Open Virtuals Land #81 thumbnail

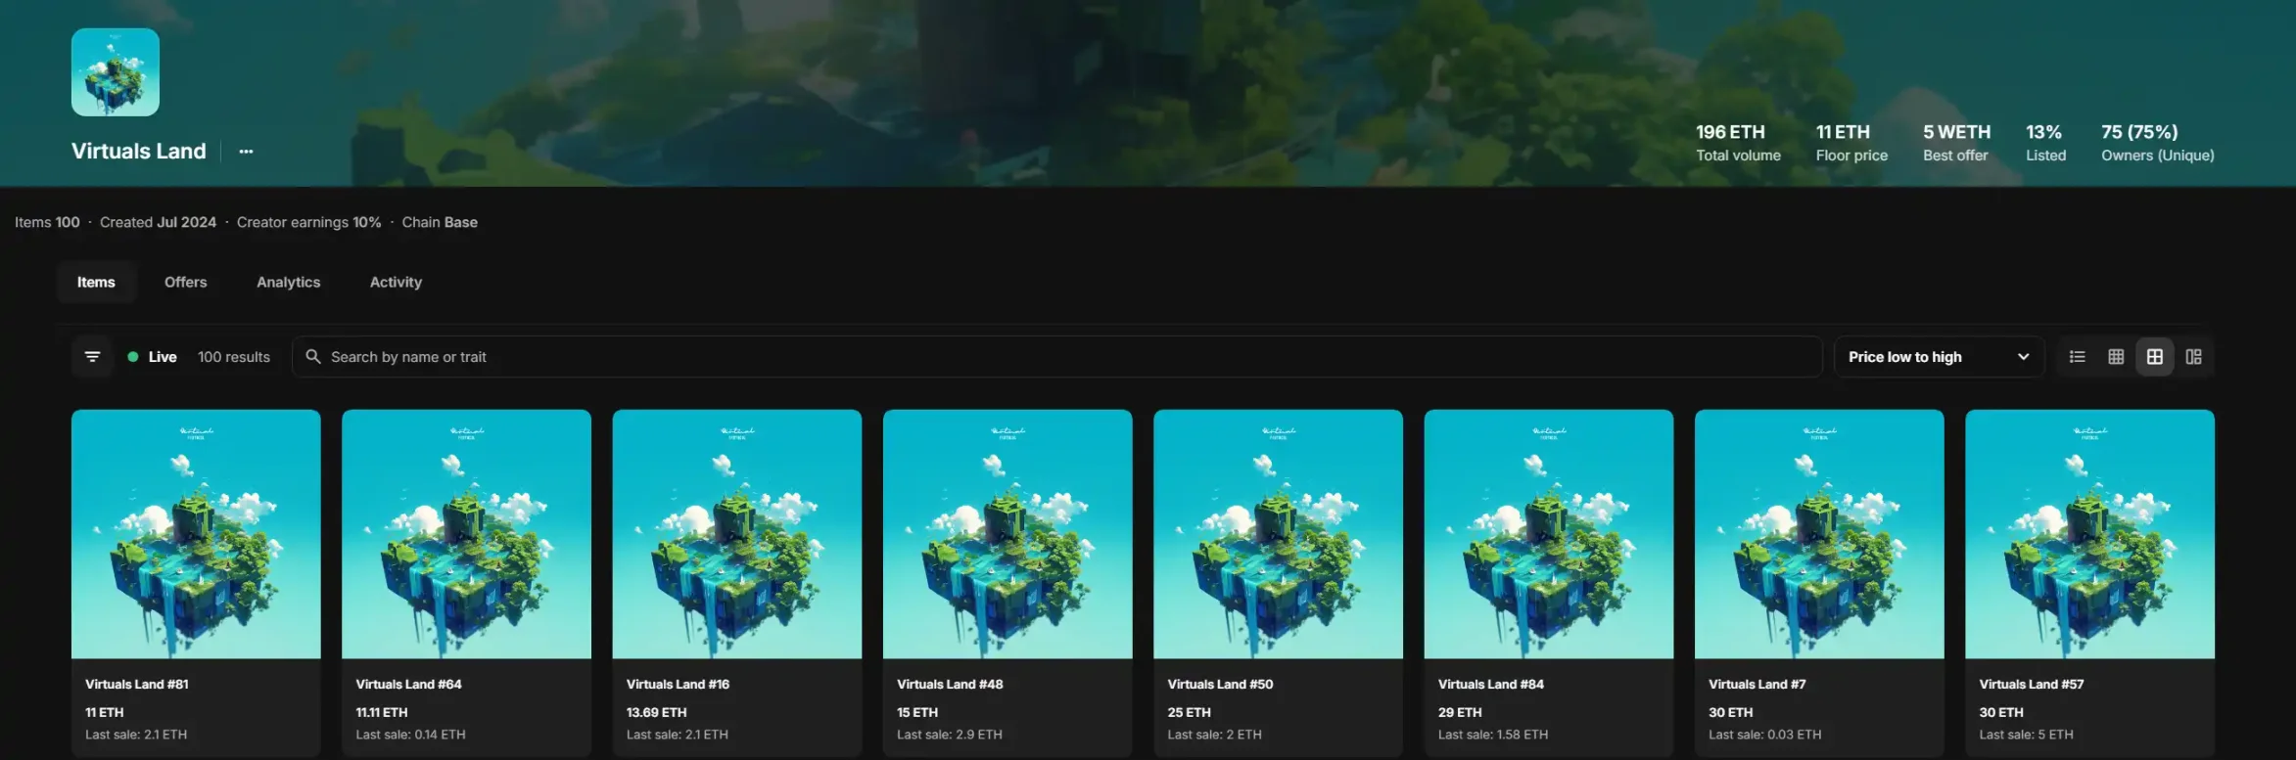(x=196, y=534)
